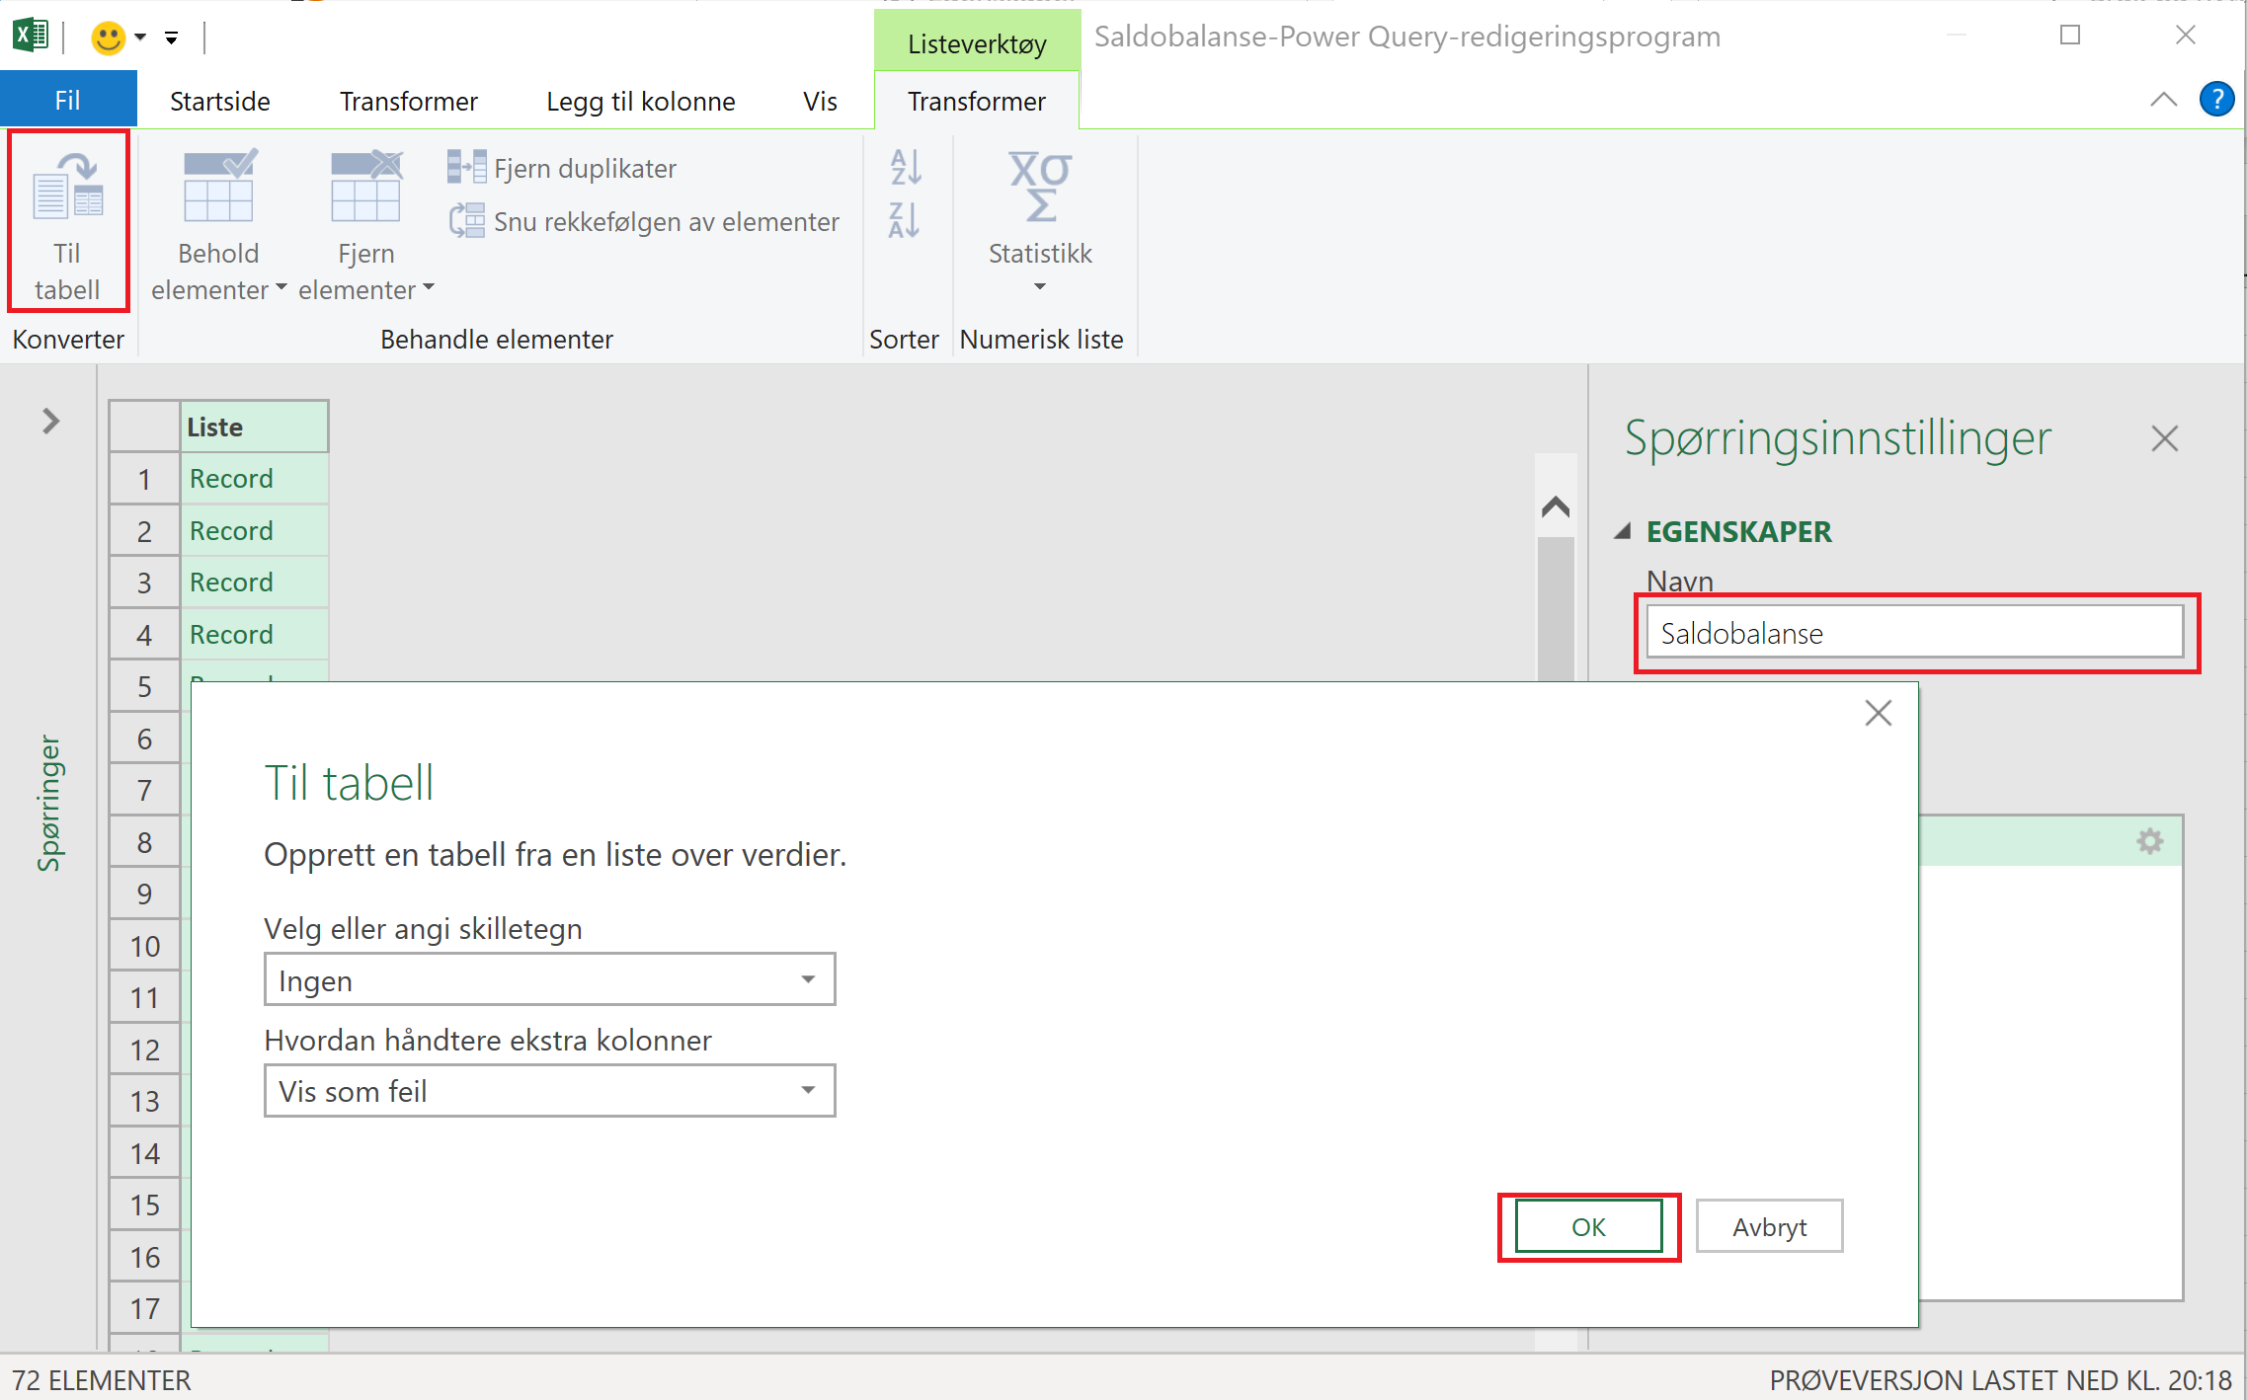Confirm the dialog with OK
The width and height of the screenshot is (2247, 1400).
coord(1588,1226)
